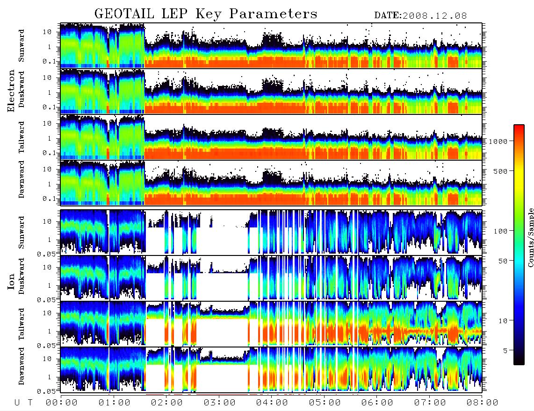Click the Electron Dawnward spectrogram panel
Image resolution: width=534 pixels, height=411 pixels.
click(x=271, y=183)
